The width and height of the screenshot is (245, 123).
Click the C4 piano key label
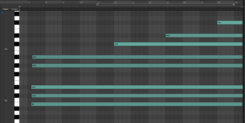coord(6,49)
